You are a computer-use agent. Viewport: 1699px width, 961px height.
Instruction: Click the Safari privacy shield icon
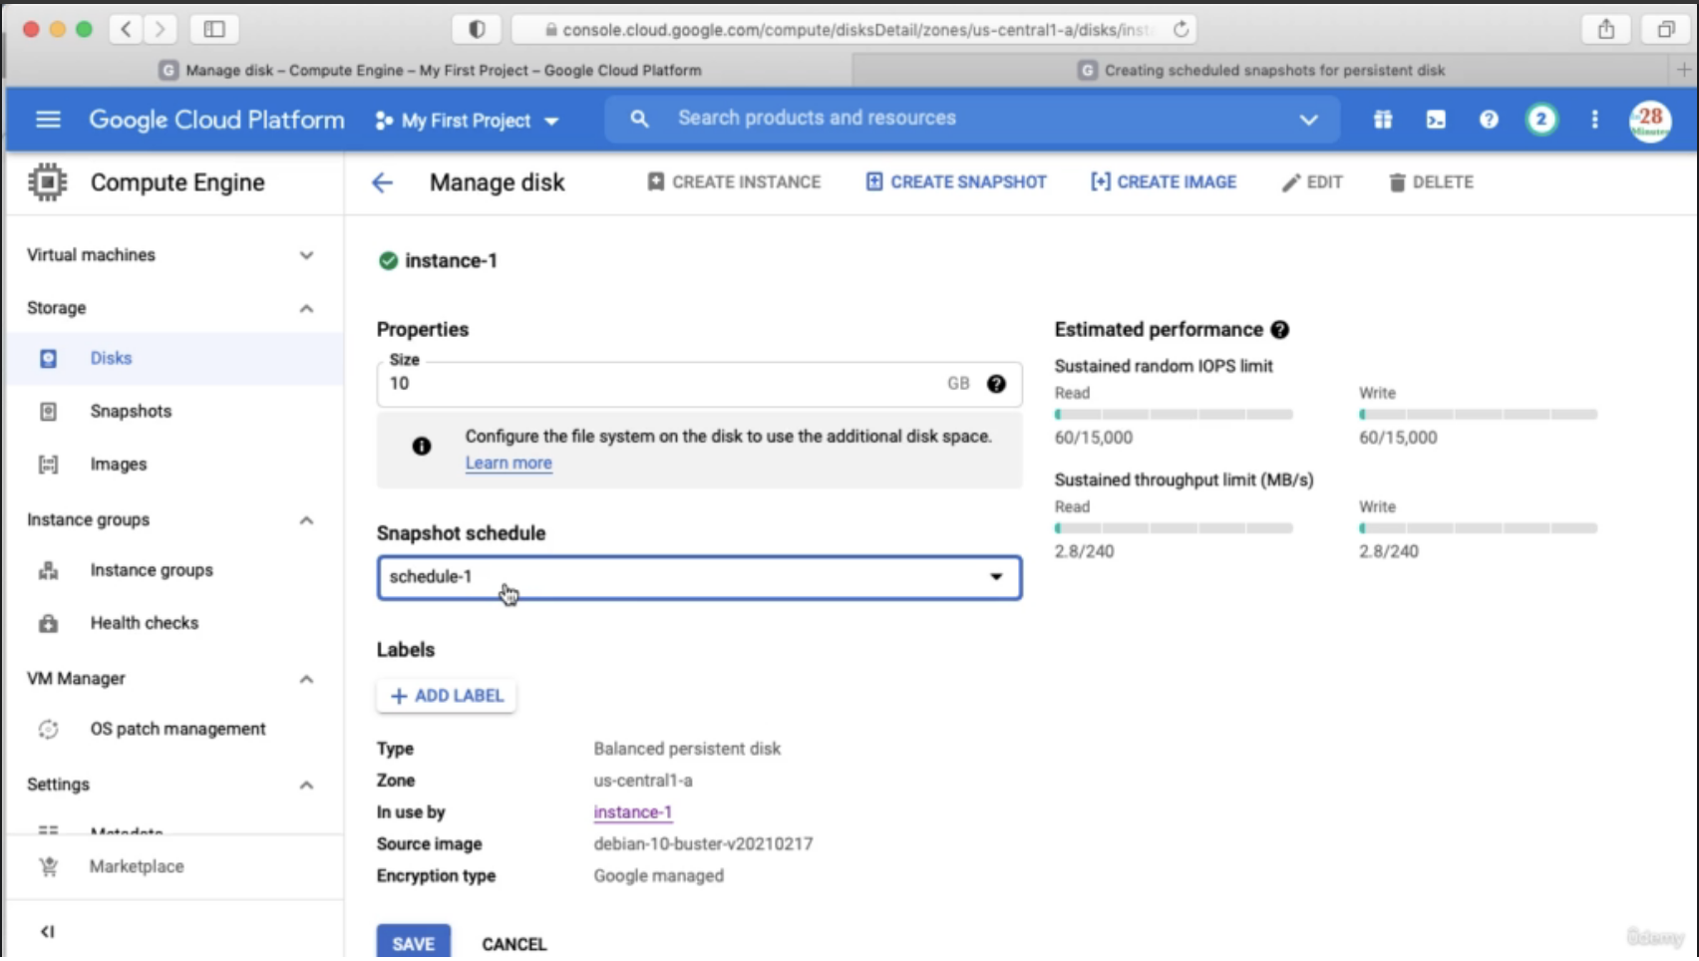point(477,30)
